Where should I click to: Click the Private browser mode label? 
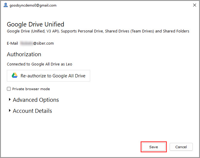[x=31, y=89]
